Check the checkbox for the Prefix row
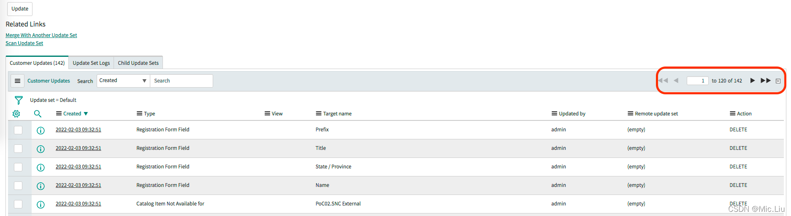791x216 pixels. click(18, 130)
